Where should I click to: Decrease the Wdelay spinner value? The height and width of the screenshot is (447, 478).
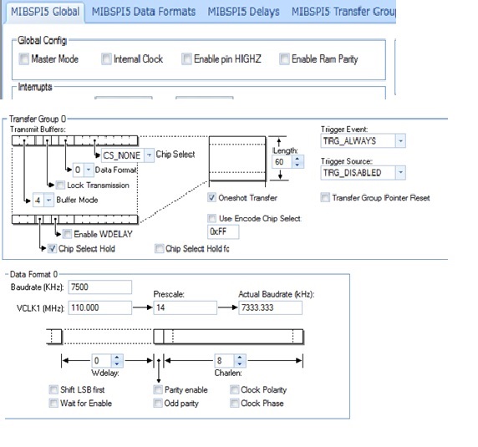(x=117, y=363)
